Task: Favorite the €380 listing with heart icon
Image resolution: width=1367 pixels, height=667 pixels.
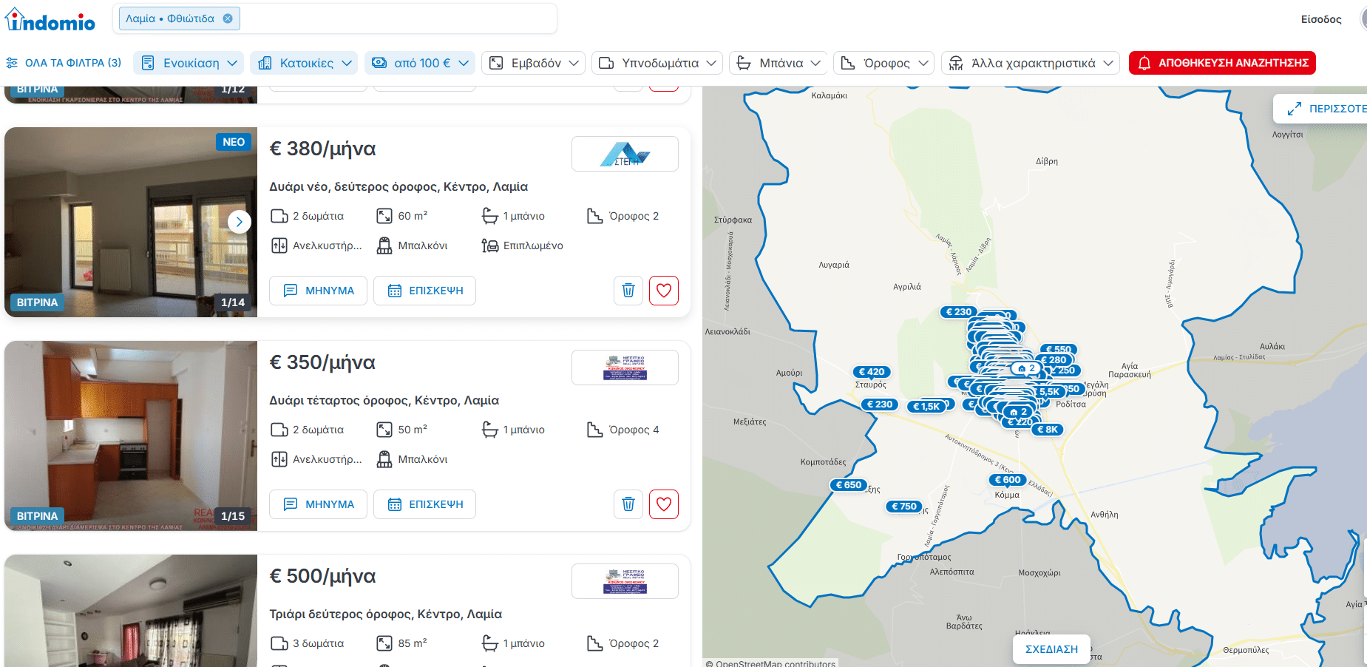Action: click(663, 291)
